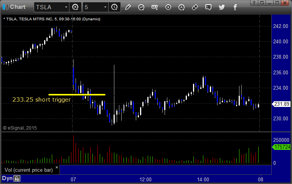Viewport: 292px width, 184px height.
Task: Click the pop-out window icon beside help
Action: [262, 3]
